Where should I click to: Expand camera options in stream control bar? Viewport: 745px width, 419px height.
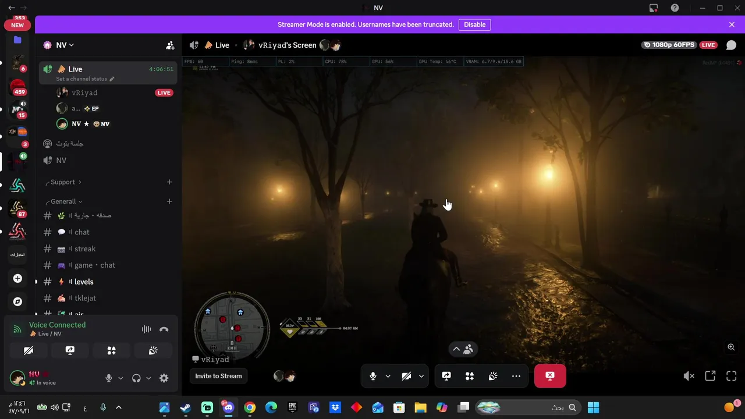(x=421, y=376)
